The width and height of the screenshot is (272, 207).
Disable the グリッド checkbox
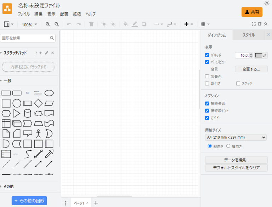207,55
